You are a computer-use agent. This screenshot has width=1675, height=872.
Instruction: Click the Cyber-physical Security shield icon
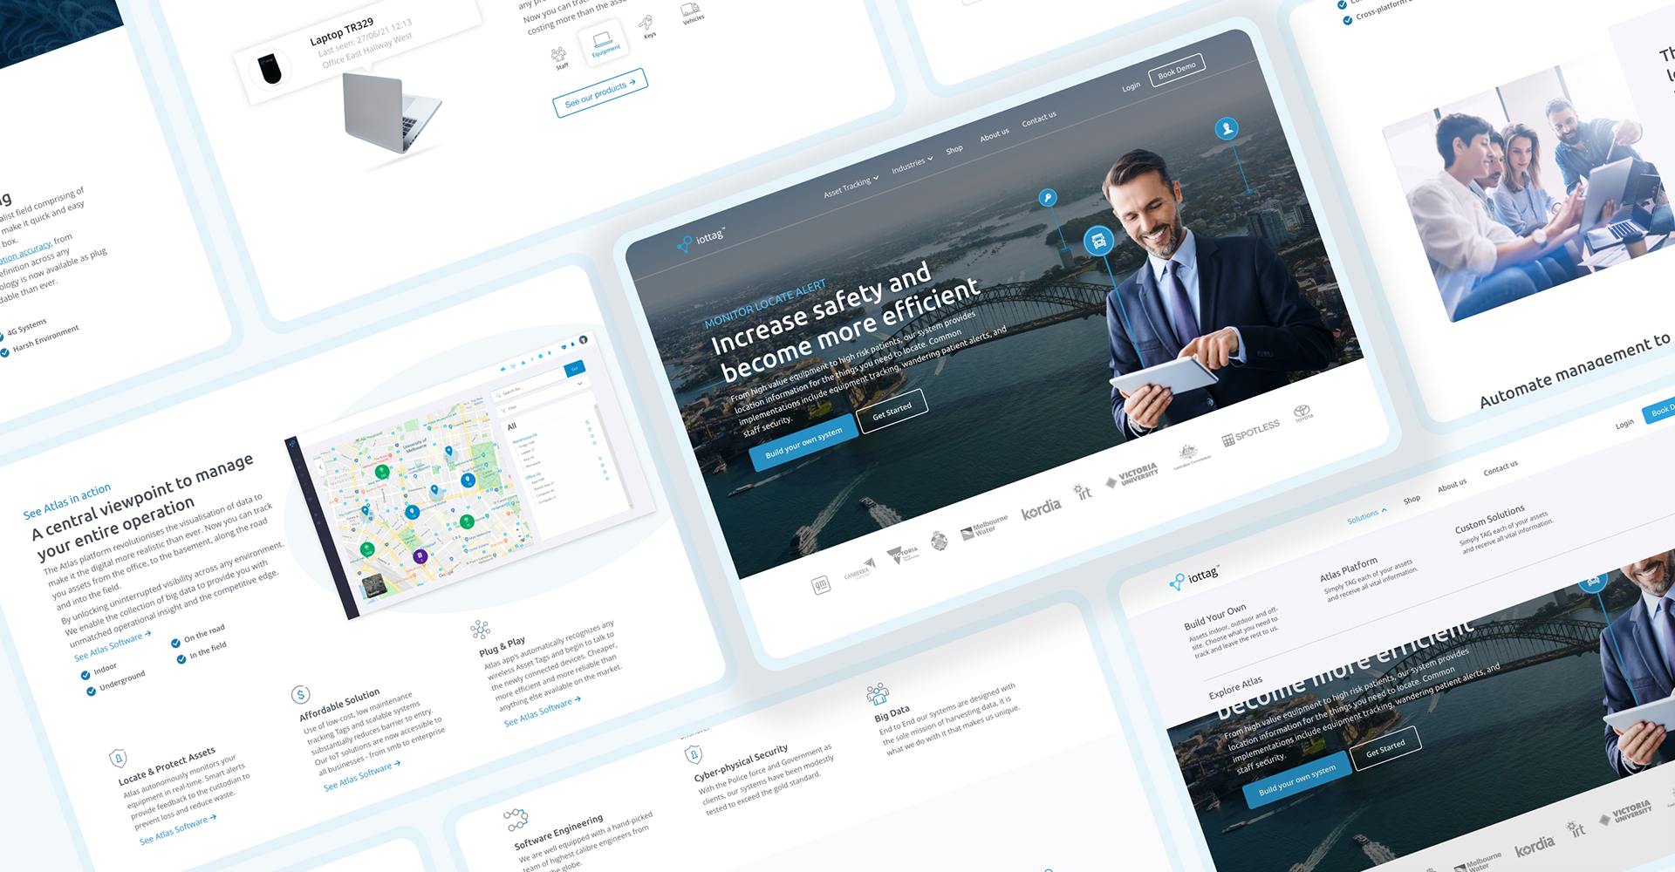(694, 753)
